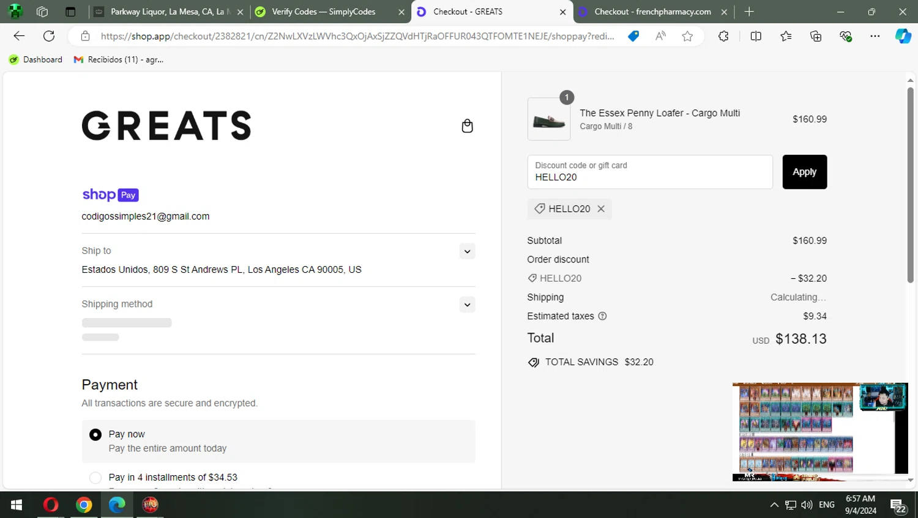Open the Dashboard bookmark

point(35,59)
